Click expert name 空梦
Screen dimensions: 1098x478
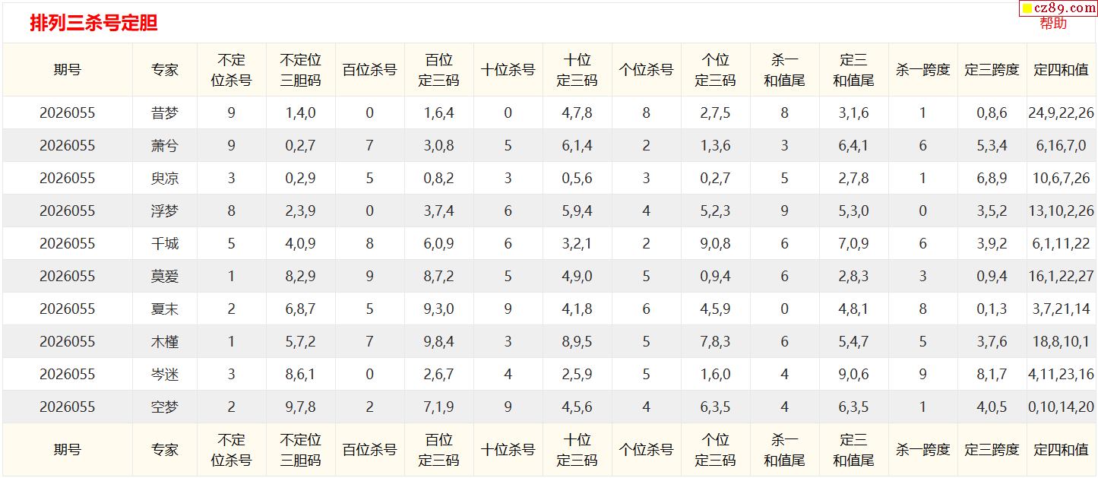coord(165,407)
